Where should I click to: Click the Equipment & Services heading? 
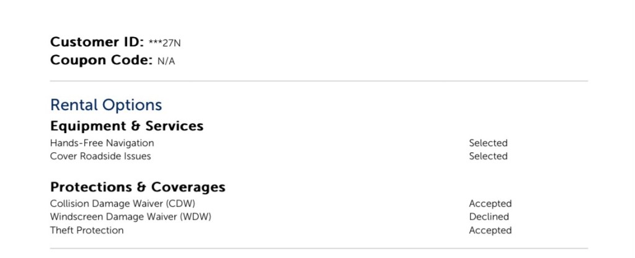pyautogui.click(x=127, y=126)
